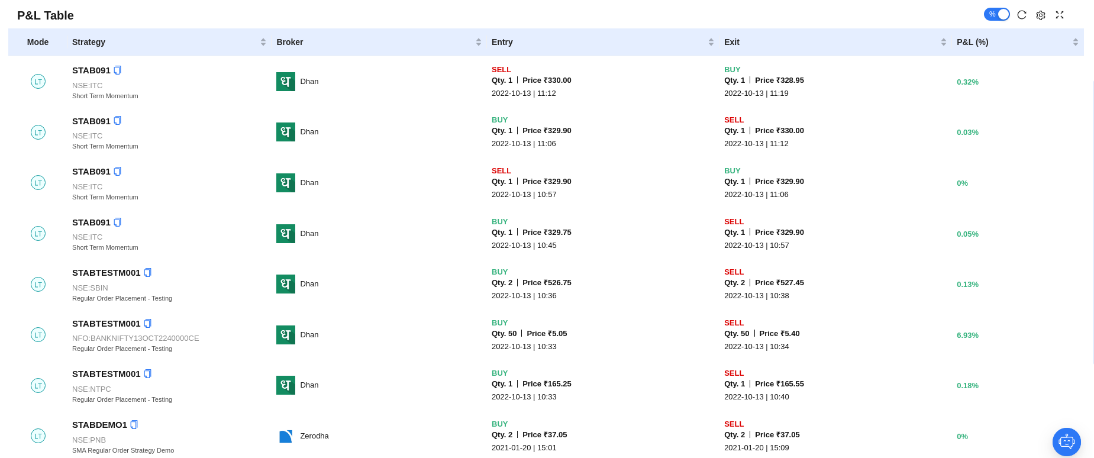Select the 0.13% P&L value
The image size is (1094, 458).
[x=967, y=284]
